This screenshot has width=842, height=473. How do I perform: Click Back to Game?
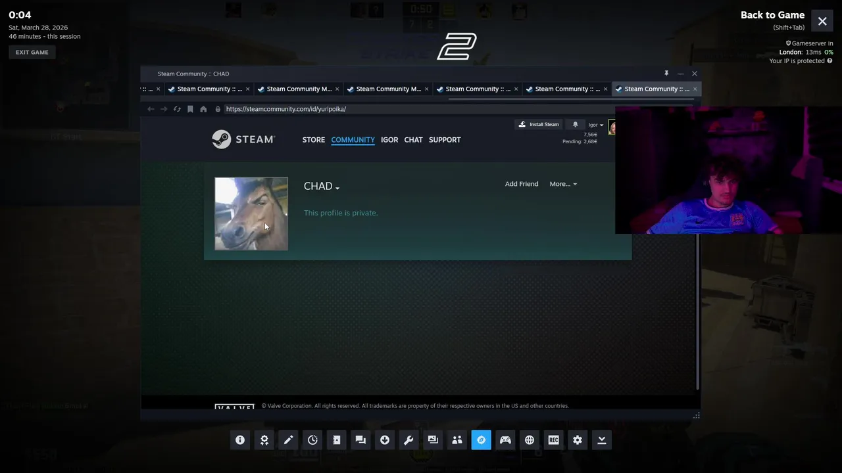click(772, 15)
